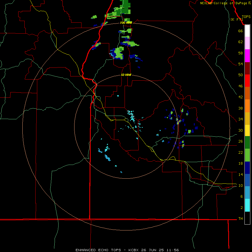Click the "11:56" timestamp in caption
Screen dimensions: 252x252
click(172, 250)
